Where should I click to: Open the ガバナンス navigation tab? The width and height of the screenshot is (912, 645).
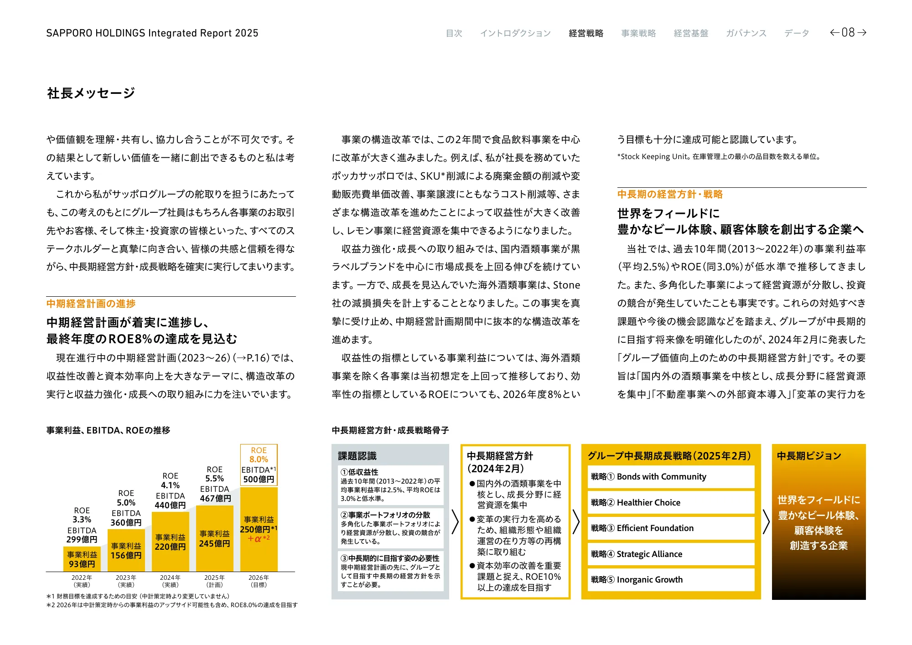(746, 33)
